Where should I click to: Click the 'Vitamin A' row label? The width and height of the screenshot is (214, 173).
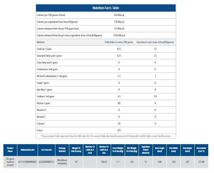(41, 110)
